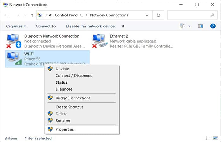This screenshot has height=142, width=221.
Task: Open the address bar history dropdown
Action: (147, 15)
